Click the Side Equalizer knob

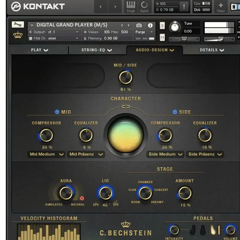click(205, 135)
